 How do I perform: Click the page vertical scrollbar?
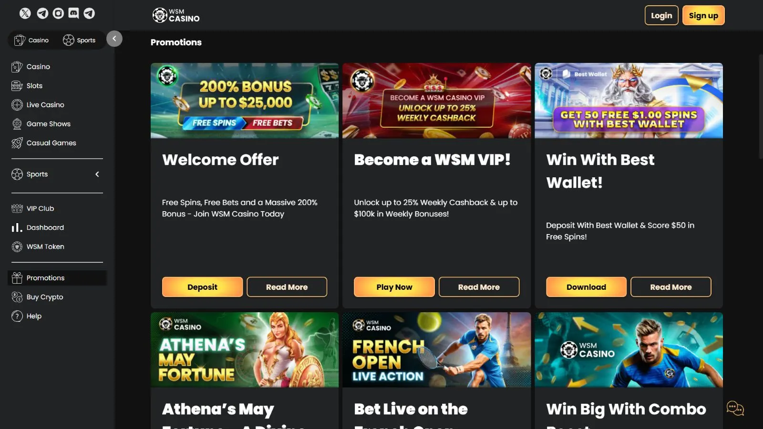pyautogui.click(x=760, y=106)
